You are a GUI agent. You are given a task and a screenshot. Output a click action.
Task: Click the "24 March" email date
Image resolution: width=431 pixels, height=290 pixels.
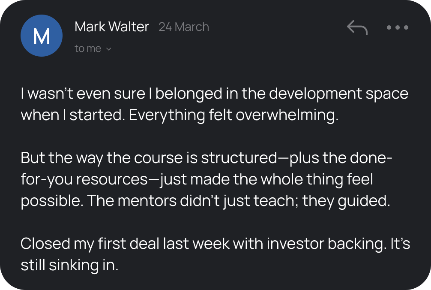(184, 27)
